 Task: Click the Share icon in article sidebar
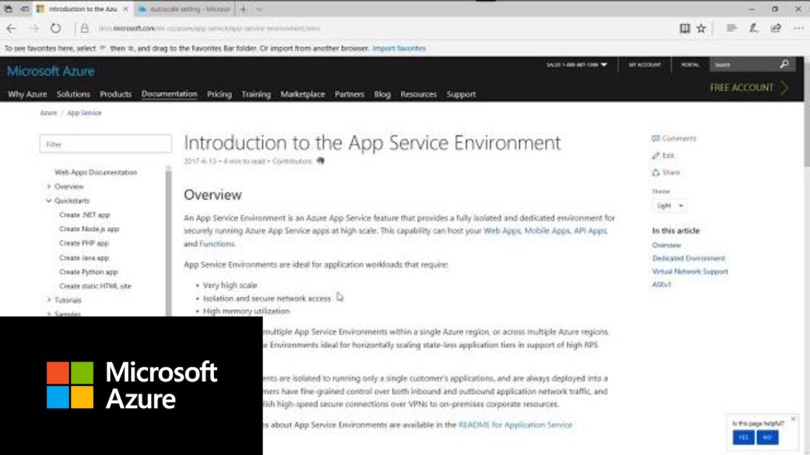coord(656,173)
